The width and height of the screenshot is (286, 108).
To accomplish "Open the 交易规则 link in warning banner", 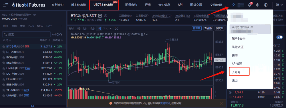I will point(165,103).
